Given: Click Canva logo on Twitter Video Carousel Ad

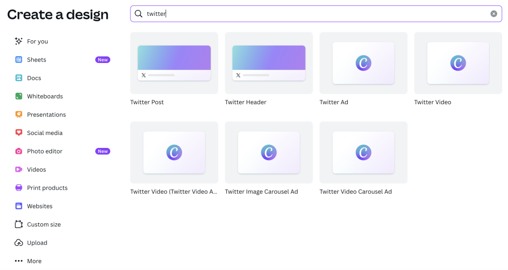Looking at the screenshot, I should click(364, 152).
